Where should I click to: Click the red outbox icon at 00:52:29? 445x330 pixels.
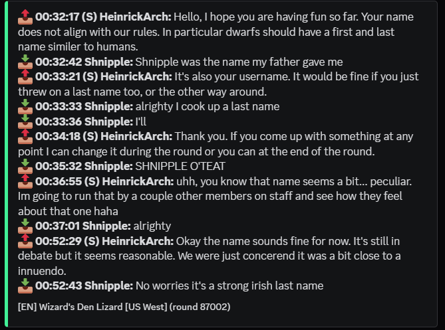tap(25, 241)
